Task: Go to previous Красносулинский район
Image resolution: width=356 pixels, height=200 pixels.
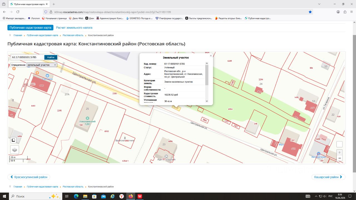Action: (x=29, y=177)
